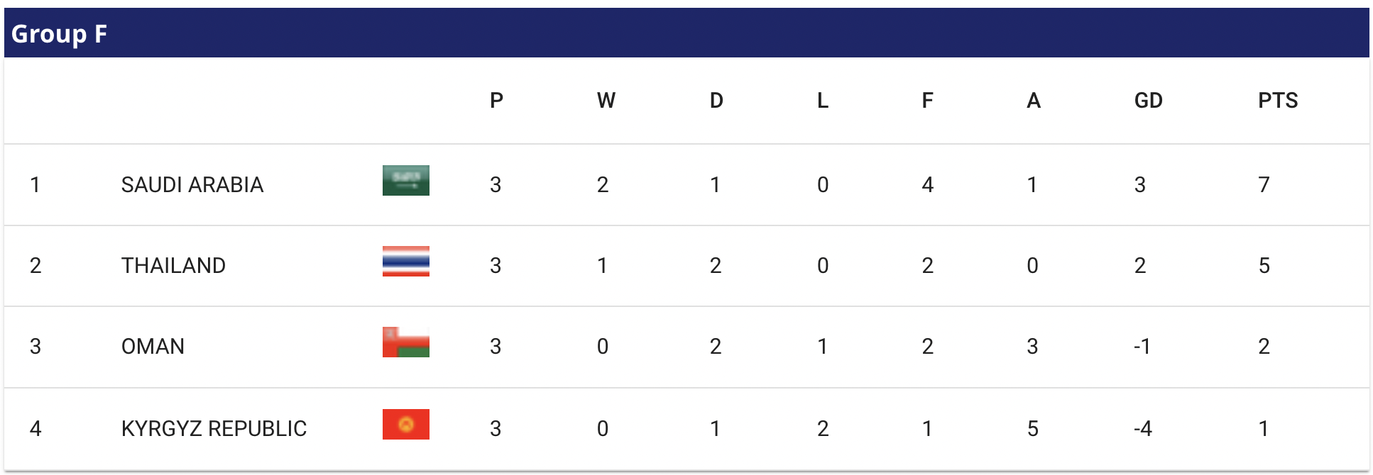Click the Oman flag icon

click(x=406, y=342)
